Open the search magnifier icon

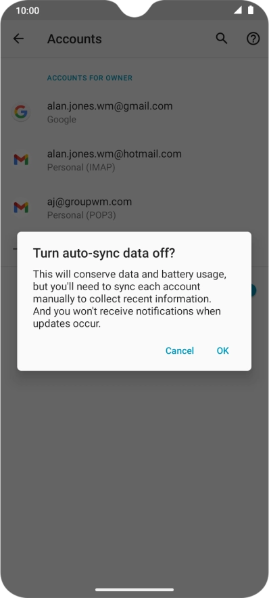click(x=222, y=39)
